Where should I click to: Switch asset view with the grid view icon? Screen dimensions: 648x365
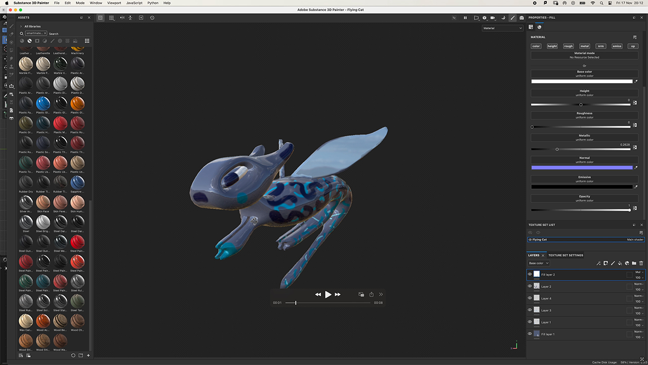87,41
